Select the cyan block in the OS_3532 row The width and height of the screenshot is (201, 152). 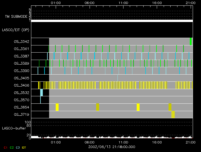pyautogui.click(x=41, y=93)
